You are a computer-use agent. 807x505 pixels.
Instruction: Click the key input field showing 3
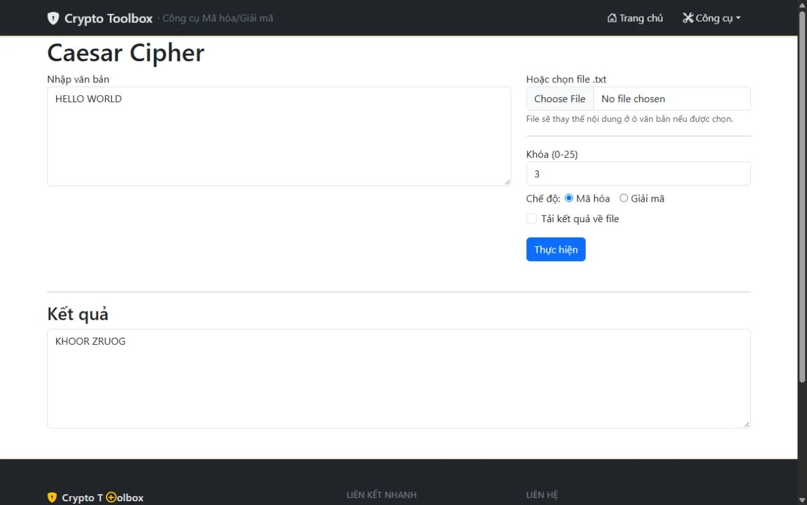tap(639, 174)
